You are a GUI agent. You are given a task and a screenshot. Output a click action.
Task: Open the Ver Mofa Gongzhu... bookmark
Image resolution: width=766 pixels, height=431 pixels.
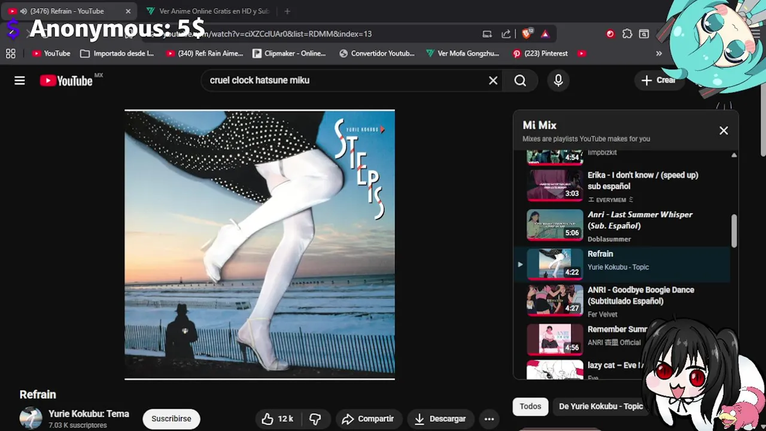[x=463, y=53]
